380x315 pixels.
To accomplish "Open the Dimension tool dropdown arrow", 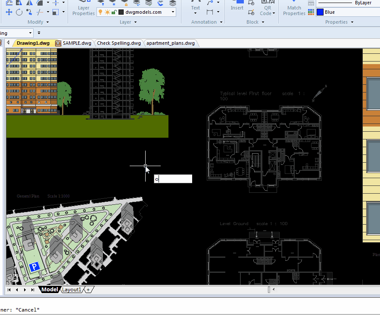I will (x=218, y=12).
